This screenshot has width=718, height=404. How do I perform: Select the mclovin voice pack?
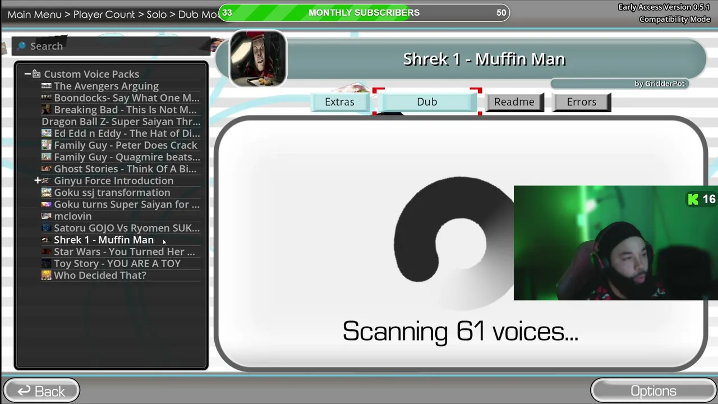click(73, 216)
